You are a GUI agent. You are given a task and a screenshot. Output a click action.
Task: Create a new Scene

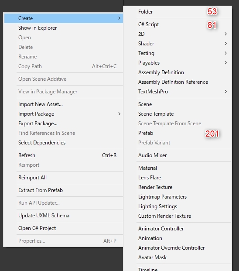point(184,104)
